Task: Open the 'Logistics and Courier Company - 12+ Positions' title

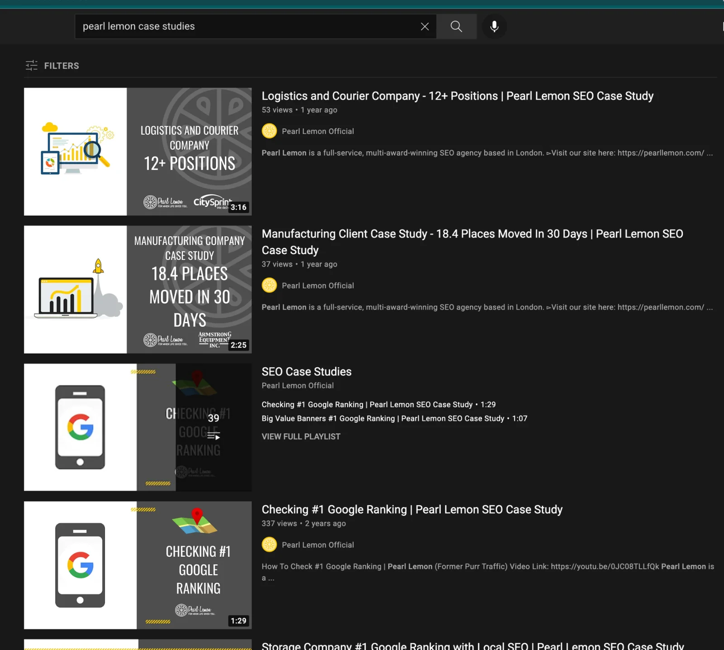Action: tap(457, 96)
